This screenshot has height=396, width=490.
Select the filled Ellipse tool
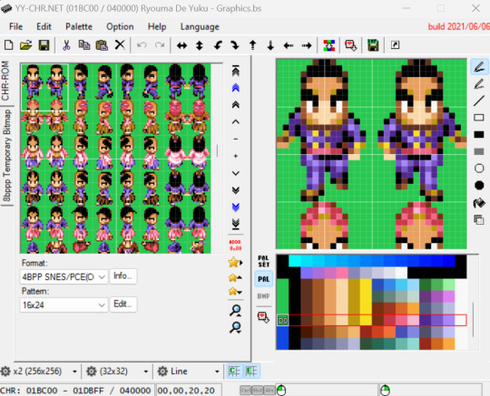click(479, 186)
